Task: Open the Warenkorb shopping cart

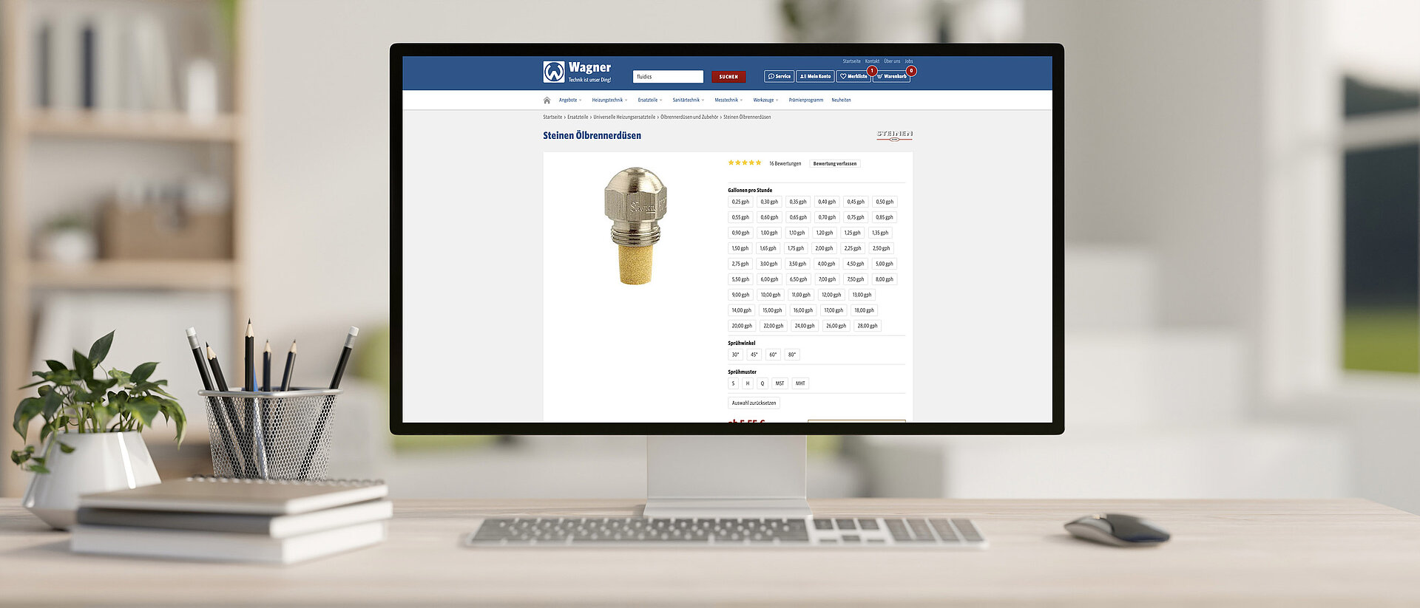Action: tap(891, 76)
